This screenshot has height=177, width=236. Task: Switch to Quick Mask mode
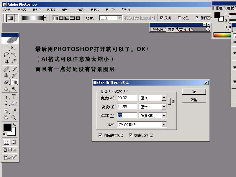(x=14, y=142)
